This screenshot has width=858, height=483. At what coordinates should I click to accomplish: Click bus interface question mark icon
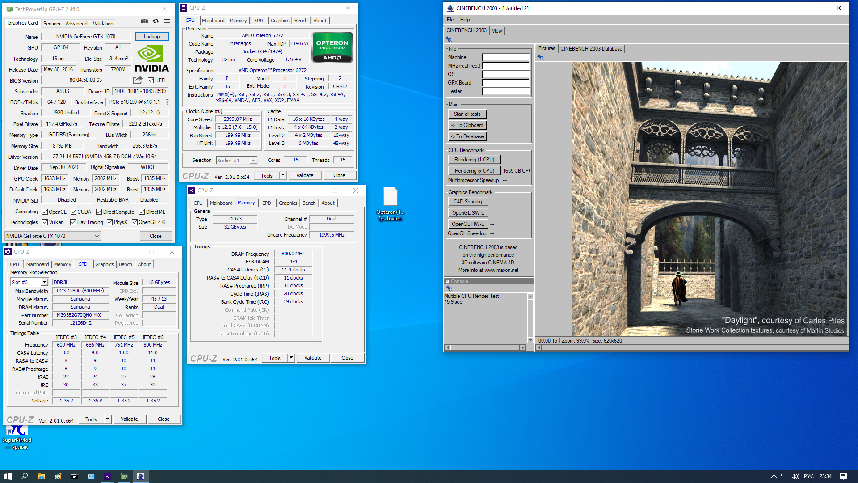(x=167, y=102)
